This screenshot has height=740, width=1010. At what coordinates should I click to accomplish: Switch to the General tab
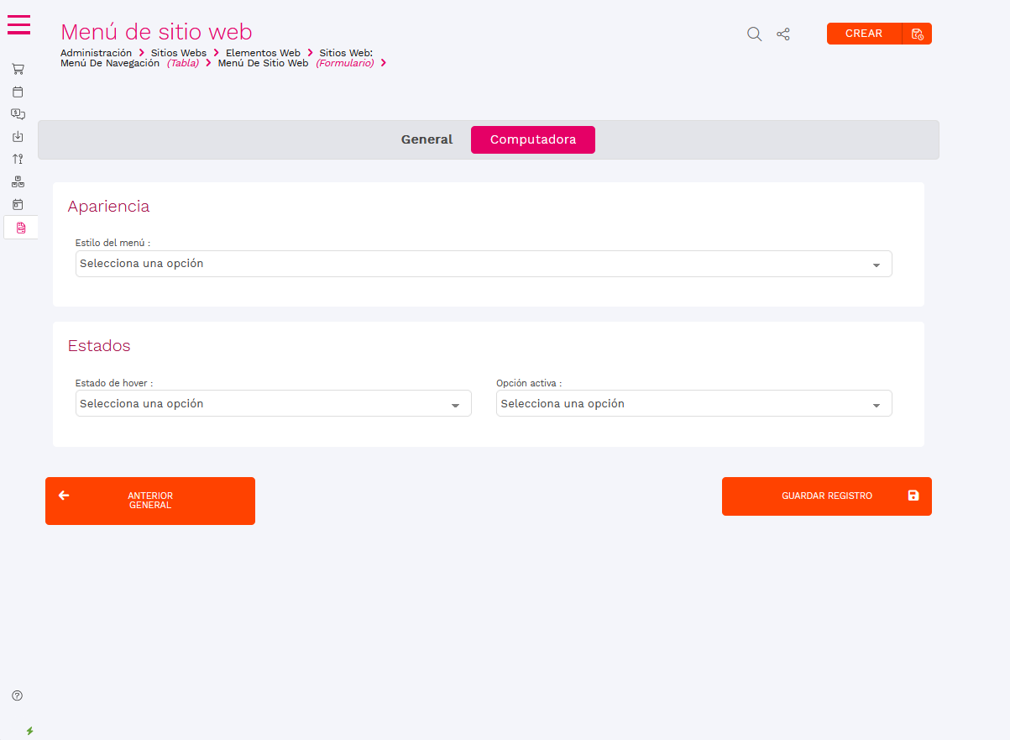[x=427, y=140]
